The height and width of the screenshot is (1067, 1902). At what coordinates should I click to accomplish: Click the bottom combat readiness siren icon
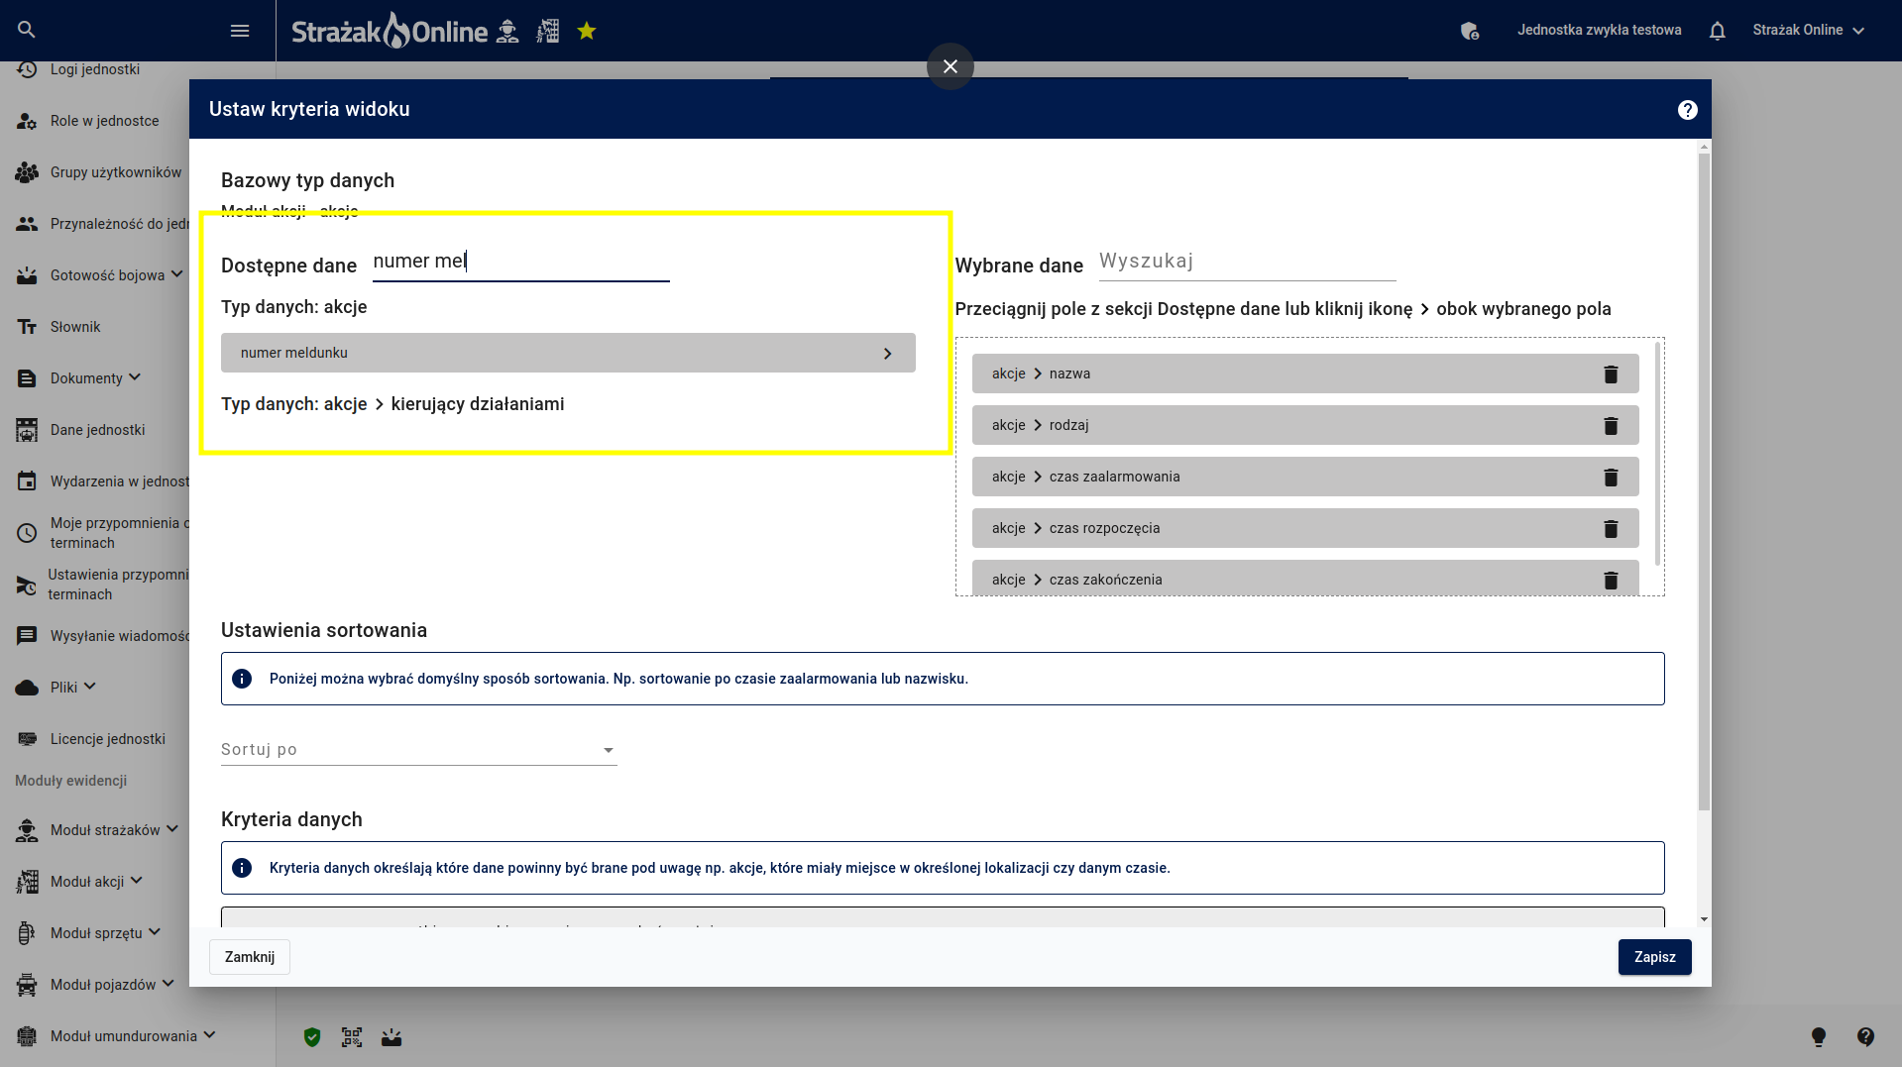392,1037
